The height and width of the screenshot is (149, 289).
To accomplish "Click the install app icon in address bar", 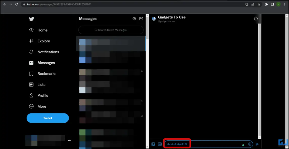I will pyautogui.click(x=247, y=4).
